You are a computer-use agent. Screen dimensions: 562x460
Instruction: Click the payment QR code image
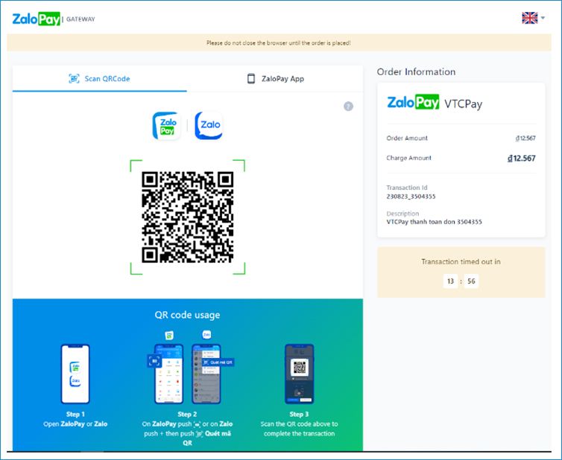187,217
